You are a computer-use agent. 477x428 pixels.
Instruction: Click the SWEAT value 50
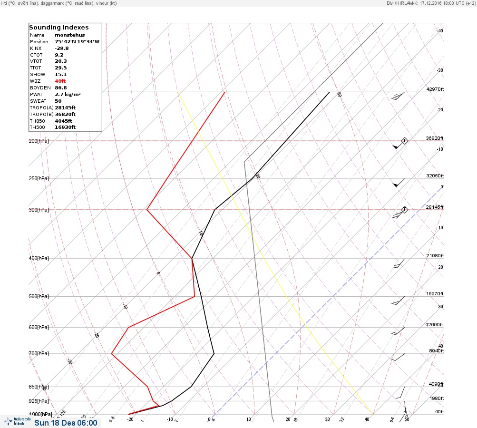(58, 101)
